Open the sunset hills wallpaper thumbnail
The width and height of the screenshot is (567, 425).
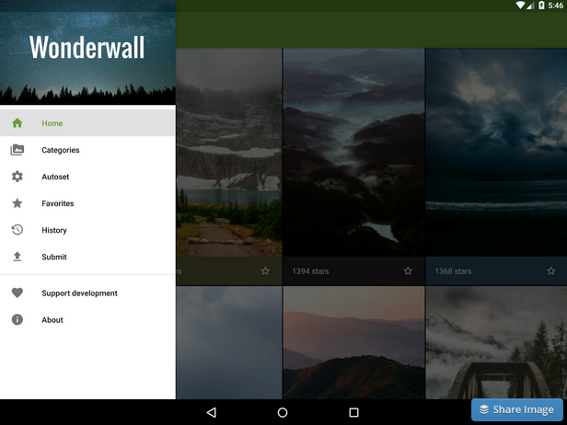coord(354,342)
